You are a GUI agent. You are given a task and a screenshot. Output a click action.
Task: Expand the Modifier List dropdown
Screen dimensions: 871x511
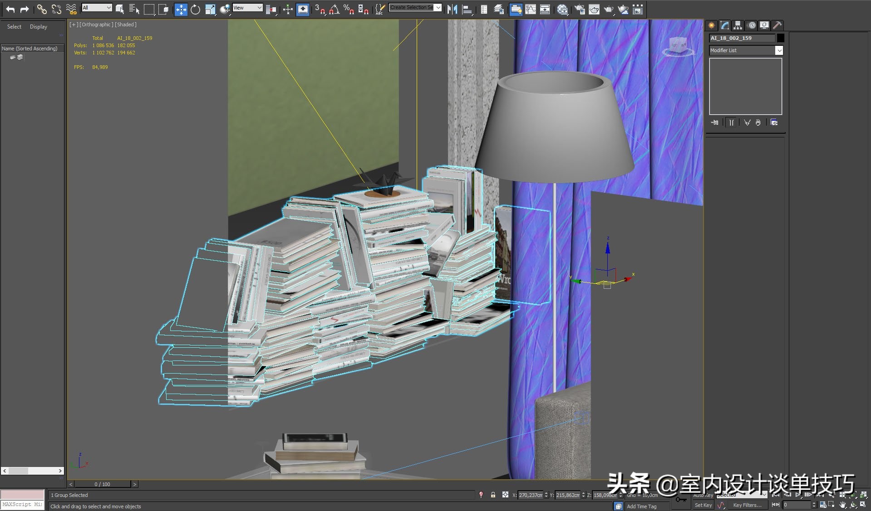click(779, 50)
